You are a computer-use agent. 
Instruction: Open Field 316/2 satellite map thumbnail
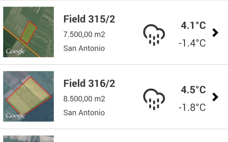click(x=28, y=96)
